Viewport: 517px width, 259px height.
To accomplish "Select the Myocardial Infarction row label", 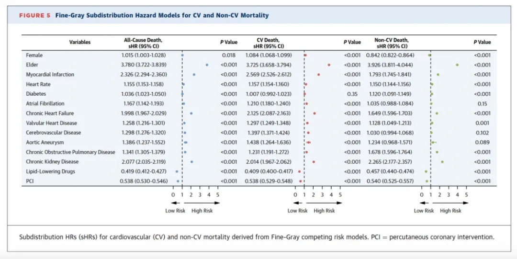I will 50,75.
